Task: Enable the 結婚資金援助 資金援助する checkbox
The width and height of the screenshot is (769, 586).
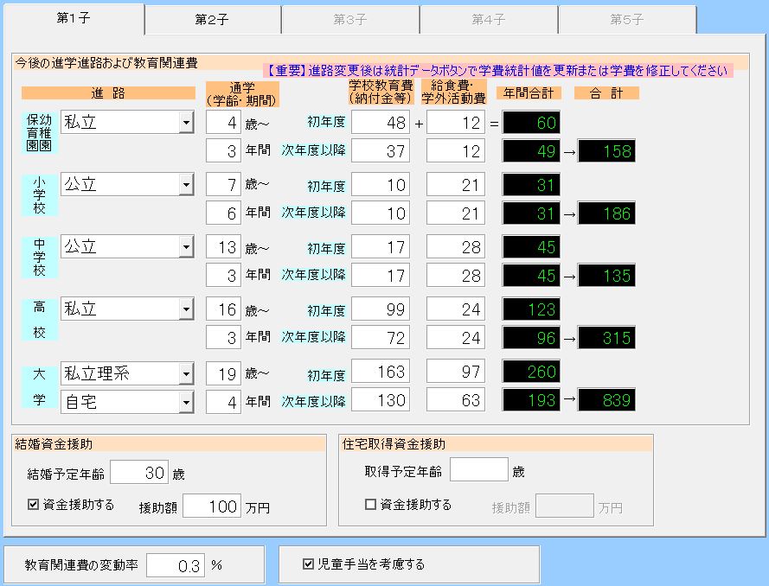Action: click(34, 505)
